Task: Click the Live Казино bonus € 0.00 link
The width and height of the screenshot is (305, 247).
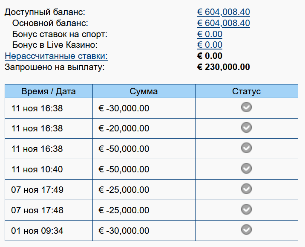Action: (x=210, y=45)
